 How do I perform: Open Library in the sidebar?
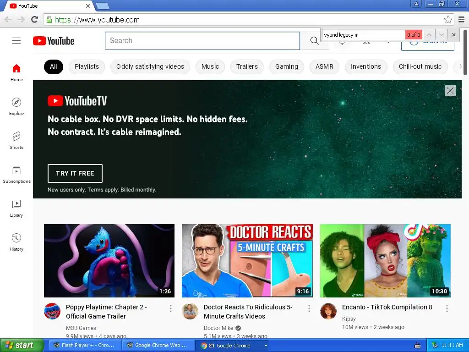[x=16, y=208]
